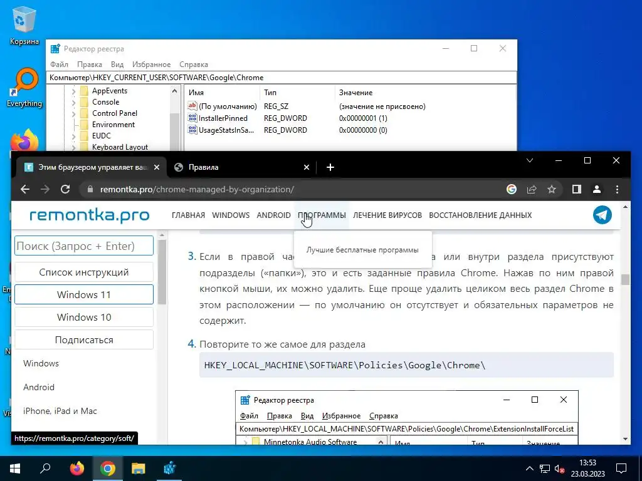Open the tab search chevron in Chrome
The width and height of the screenshot is (642, 481).
coord(530,160)
